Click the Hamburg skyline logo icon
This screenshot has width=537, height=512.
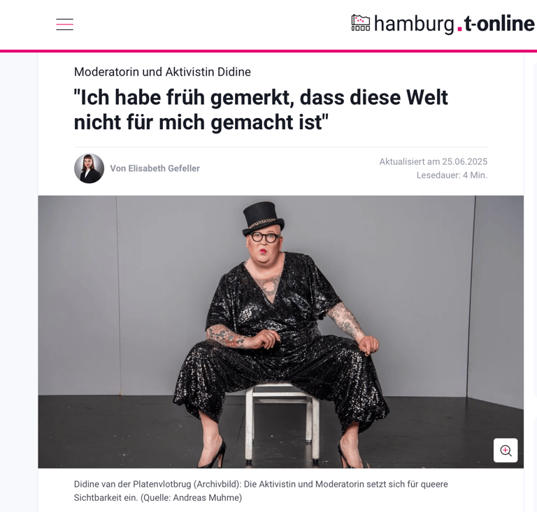361,23
